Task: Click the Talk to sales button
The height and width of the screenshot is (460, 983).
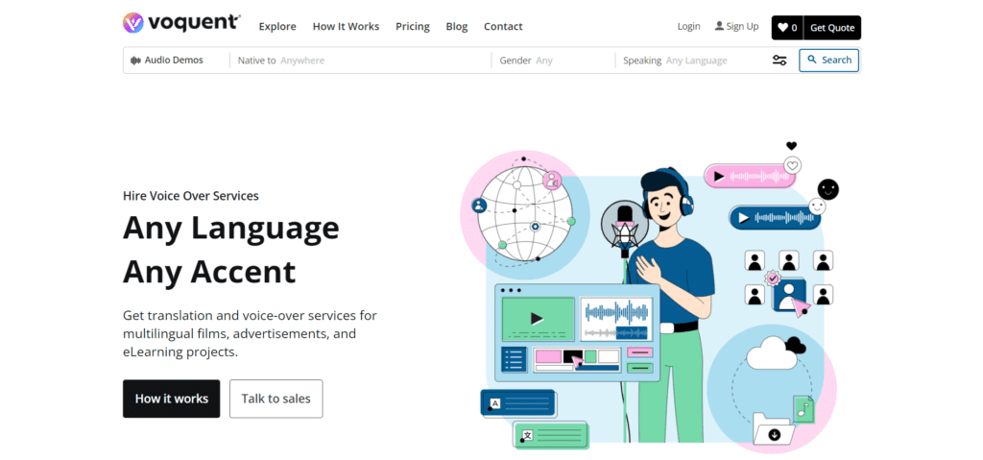Action: (276, 399)
